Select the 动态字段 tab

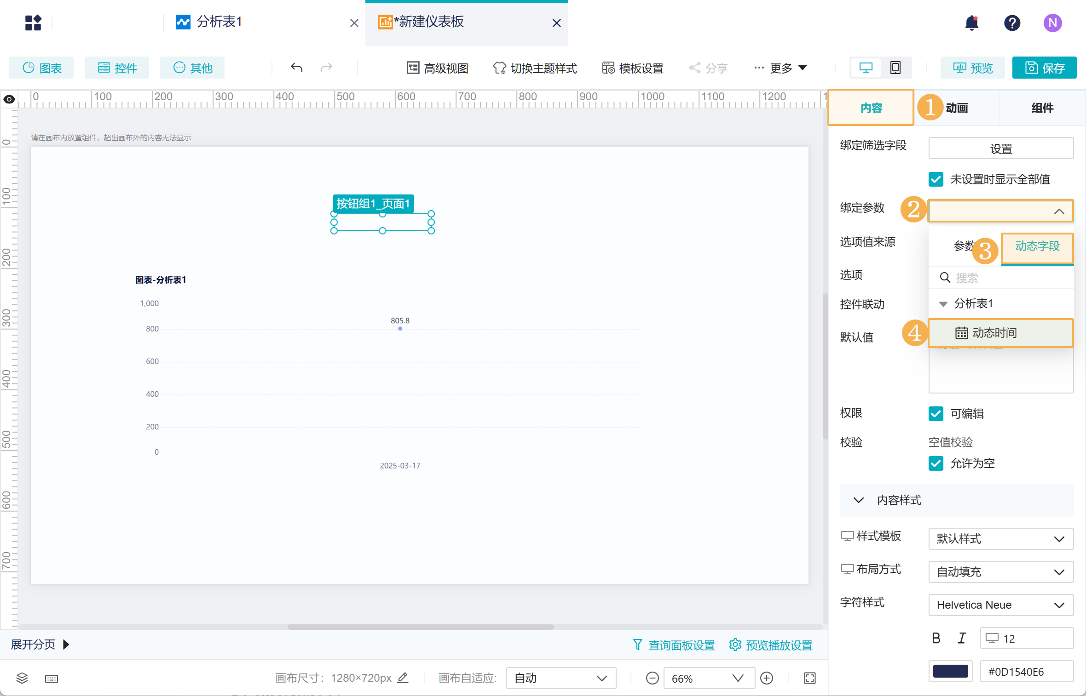pyautogui.click(x=1037, y=246)
